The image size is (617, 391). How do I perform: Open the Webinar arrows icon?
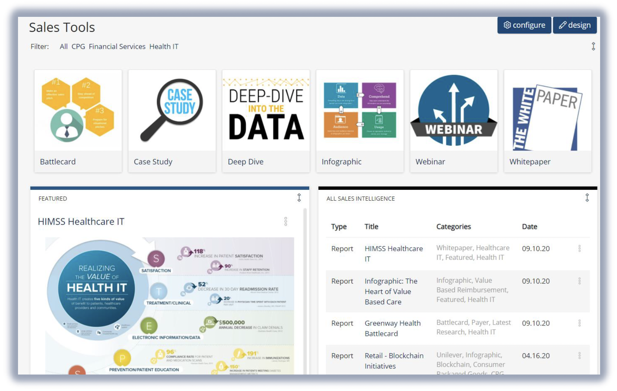(x=454, y=110)
